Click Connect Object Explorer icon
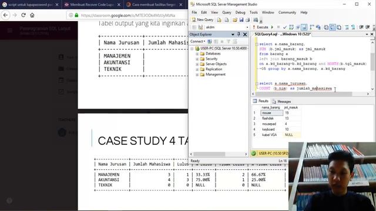Viewport: 376px width, 211px height. tap(210, 42)
